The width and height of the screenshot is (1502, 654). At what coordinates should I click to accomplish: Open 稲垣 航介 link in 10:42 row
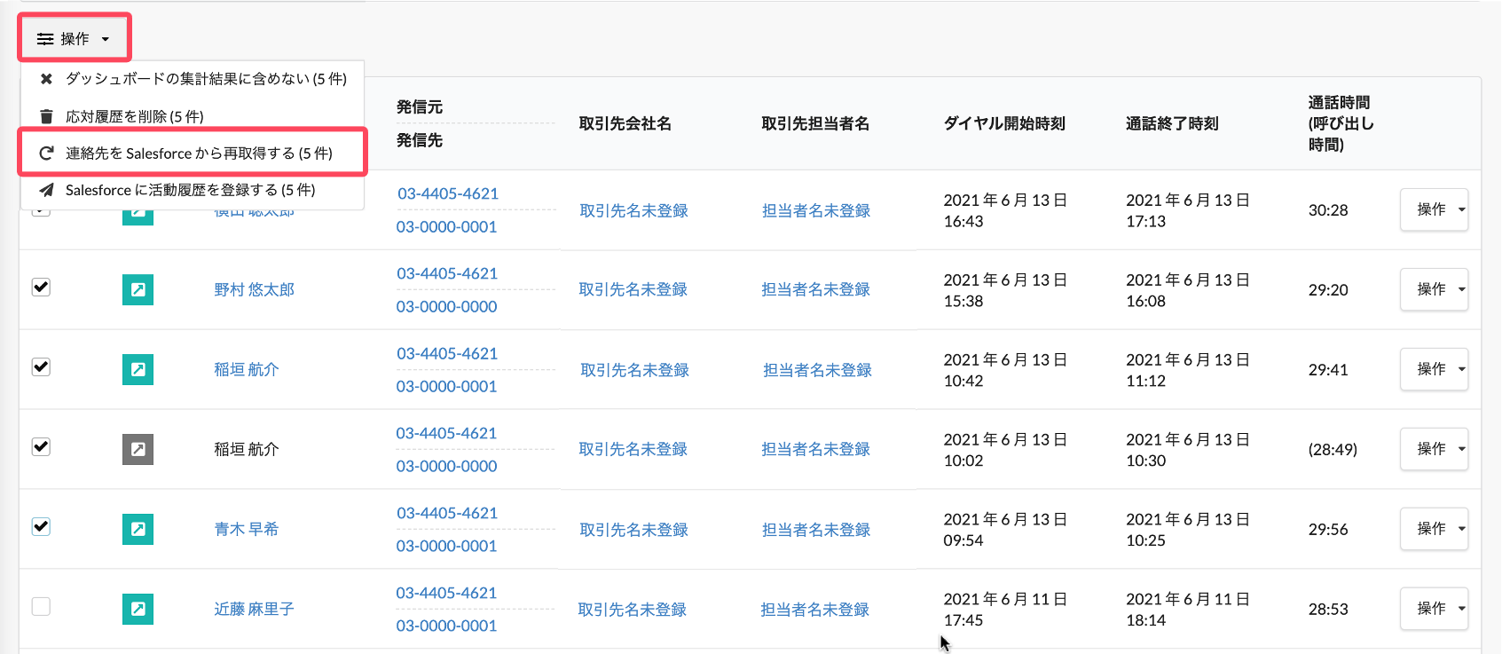[x=246, y=369]
